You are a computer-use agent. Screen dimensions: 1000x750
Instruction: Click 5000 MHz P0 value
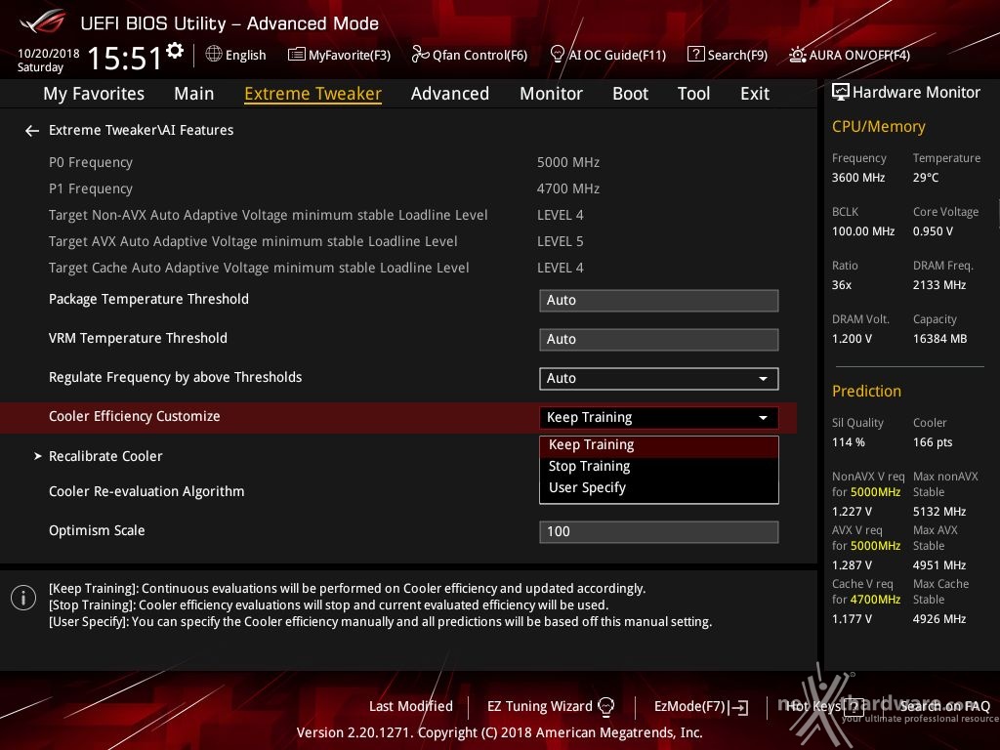tap(568, 163)
